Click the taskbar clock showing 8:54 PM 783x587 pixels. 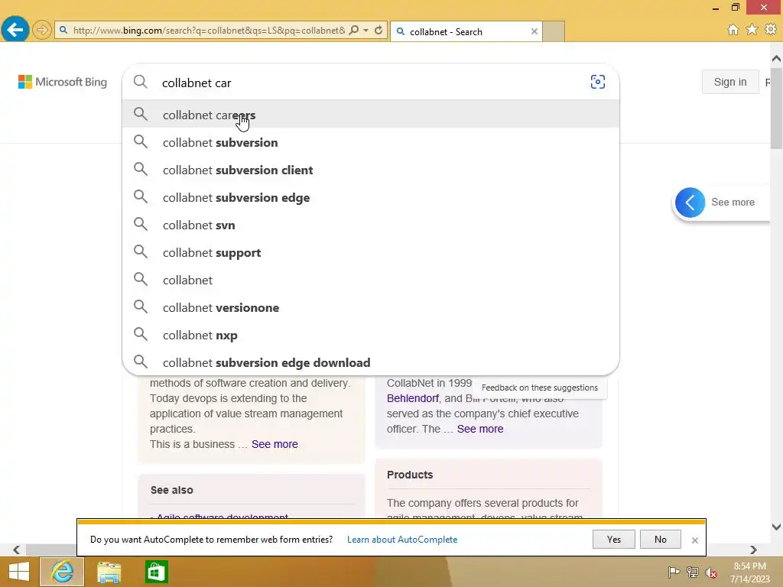point(750,572)
